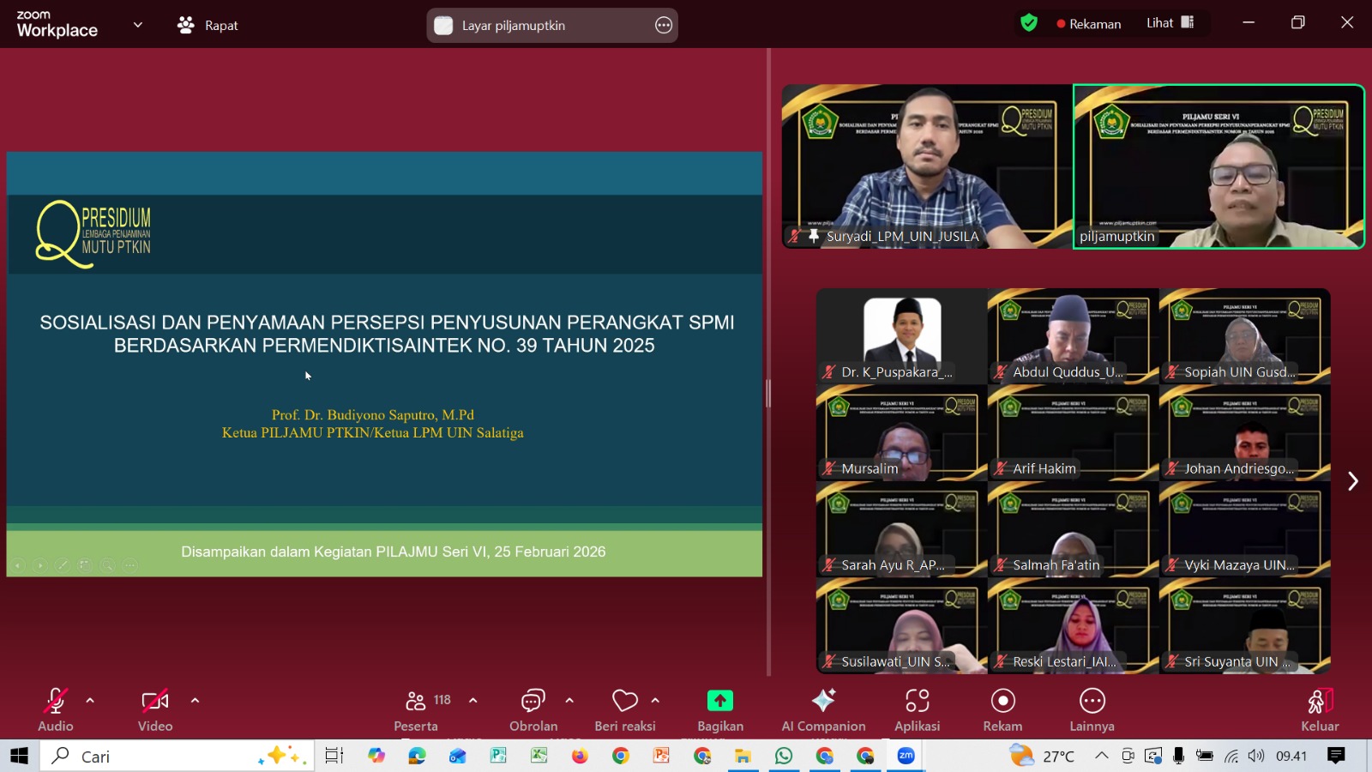This screenshot has width=1372, height=772.
Task: Click the green Bagikan share screen icon
Action: point(719,701)
